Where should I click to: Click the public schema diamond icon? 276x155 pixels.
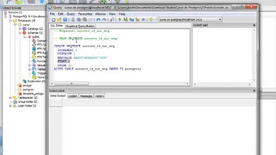click(29, 37)
